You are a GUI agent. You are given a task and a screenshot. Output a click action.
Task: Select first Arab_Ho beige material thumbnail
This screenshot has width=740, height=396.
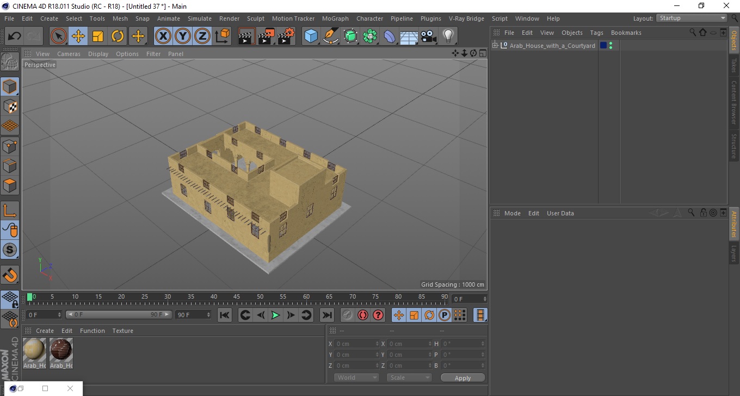(x=34, y=350)
